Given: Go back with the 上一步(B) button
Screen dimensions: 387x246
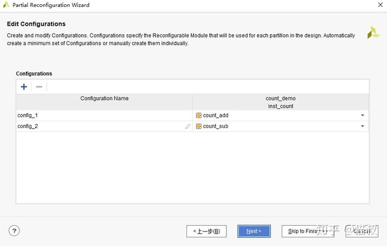Looking at the screenshot, I should tap(206, 231).
